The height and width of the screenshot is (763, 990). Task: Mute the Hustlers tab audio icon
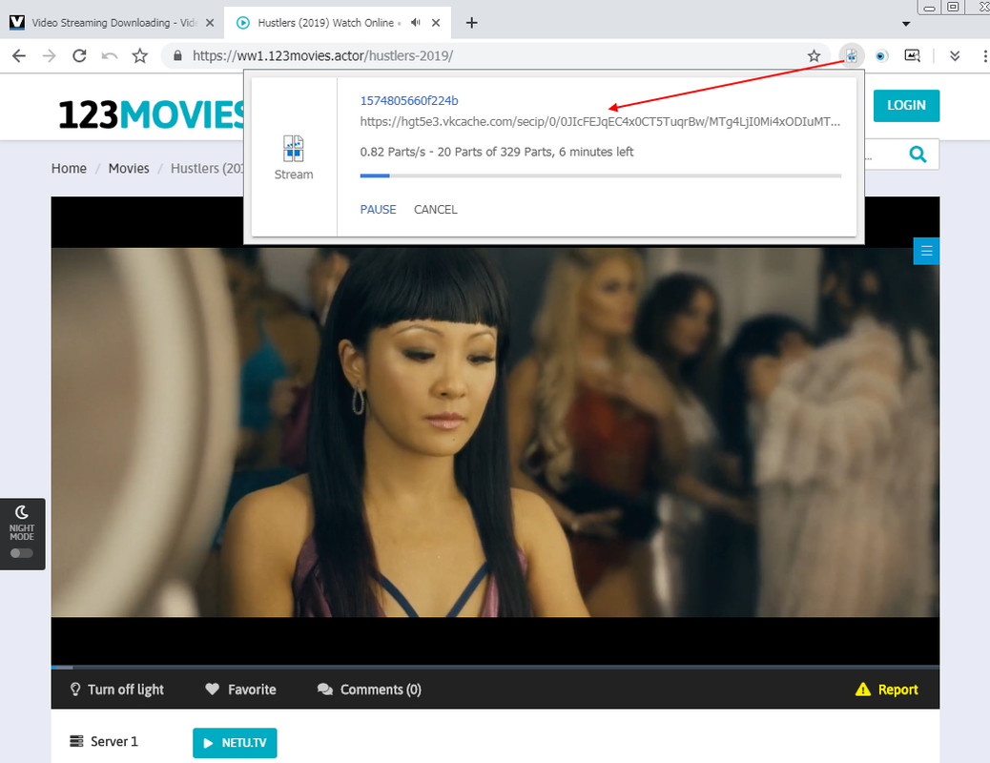point(416,23)
